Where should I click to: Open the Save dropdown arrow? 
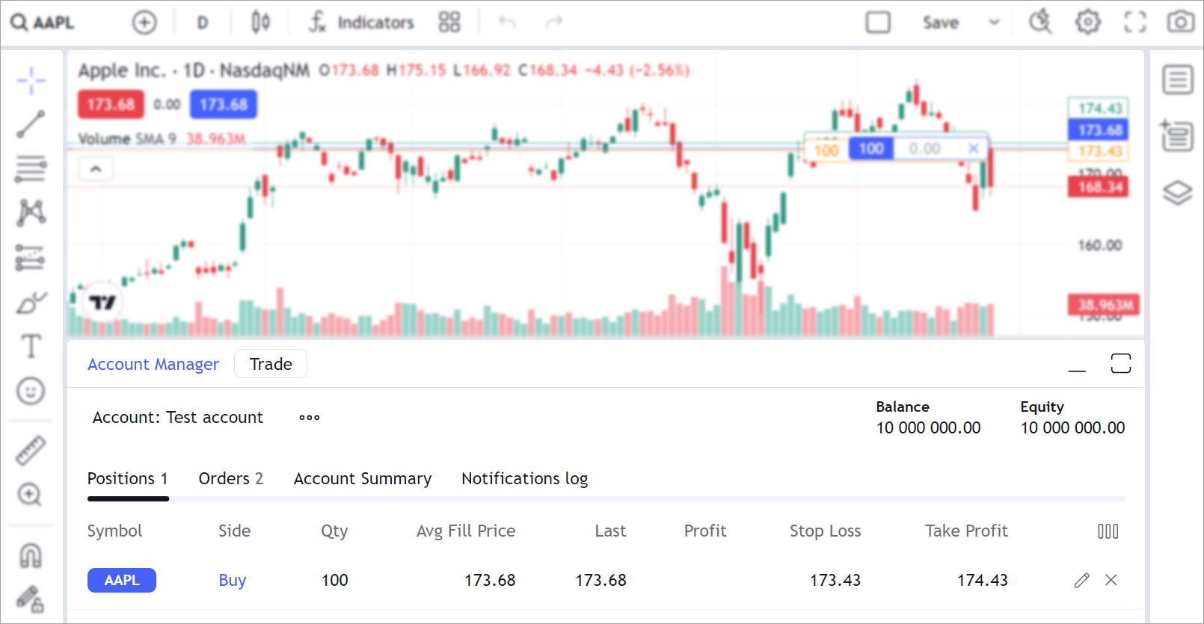coord(994,22)
